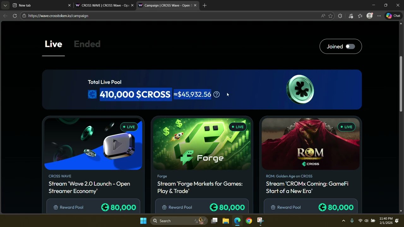Image resolution: width=404 pixels, height=227 pixels.
Task: Click the page vertical scrollbar thumb
Action: click(x=401, y=84)
